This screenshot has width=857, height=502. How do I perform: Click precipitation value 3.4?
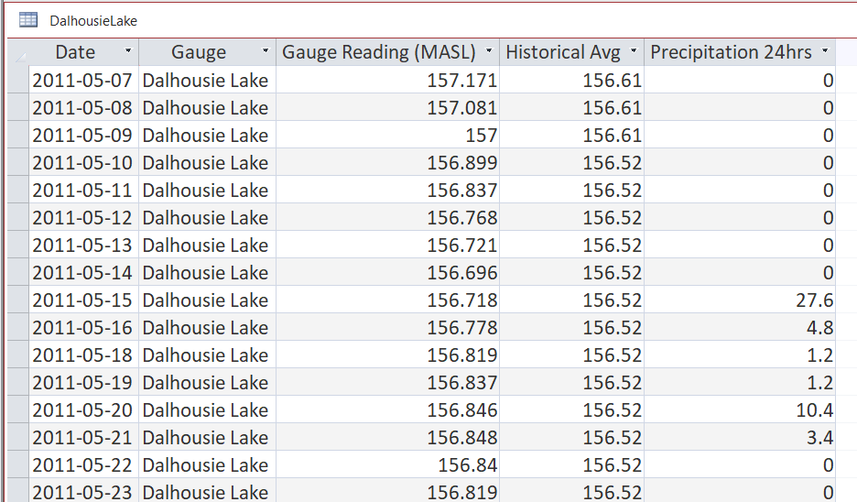pos(740,438)
